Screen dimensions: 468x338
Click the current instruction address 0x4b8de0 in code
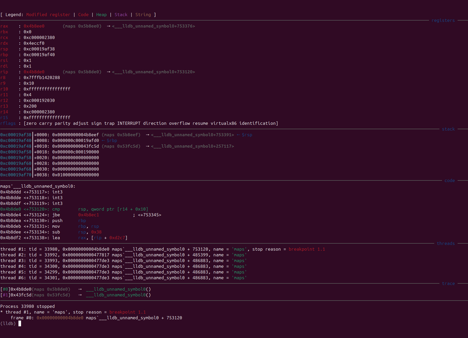pos(11,209)
